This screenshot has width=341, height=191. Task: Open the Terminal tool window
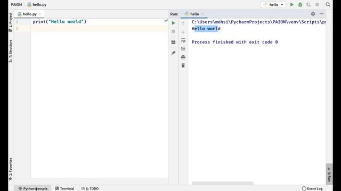point(64,188)
